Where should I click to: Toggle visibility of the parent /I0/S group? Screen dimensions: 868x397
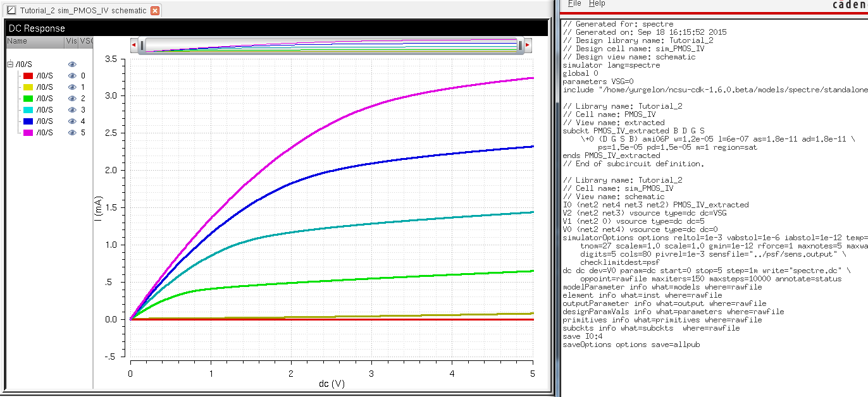pyautogui.click(x=72, y=64)
